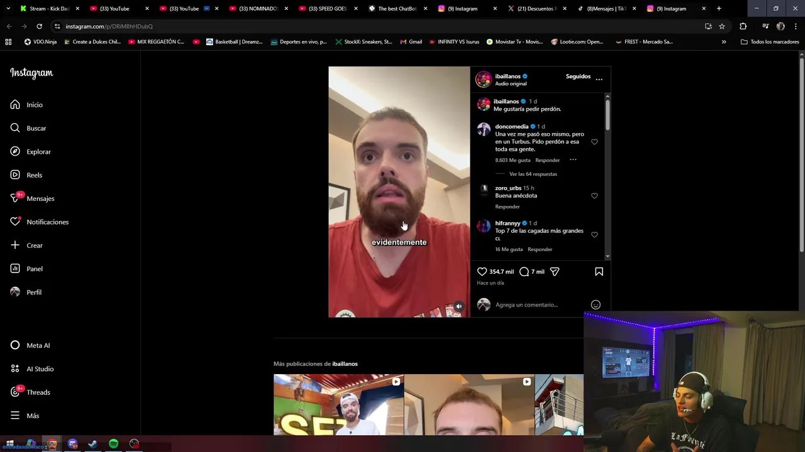Open browser extensions puzzle icon
This screenshot has width=805, height=452.
pyautogui.click(x=743, y=26)
